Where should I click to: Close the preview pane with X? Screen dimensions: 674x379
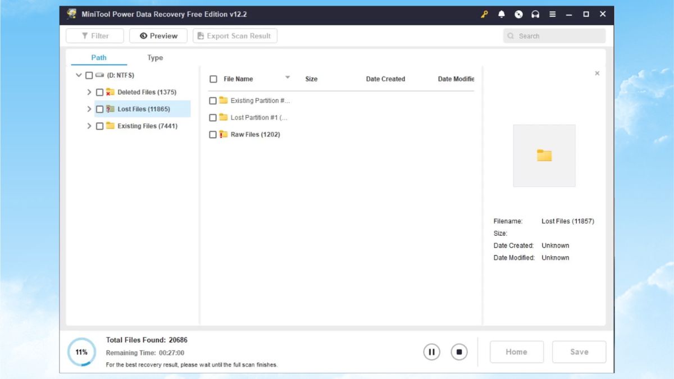[x=597, y=73]
